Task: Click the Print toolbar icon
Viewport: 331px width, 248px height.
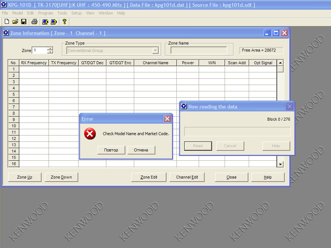Action: click(x=34, y=22)
